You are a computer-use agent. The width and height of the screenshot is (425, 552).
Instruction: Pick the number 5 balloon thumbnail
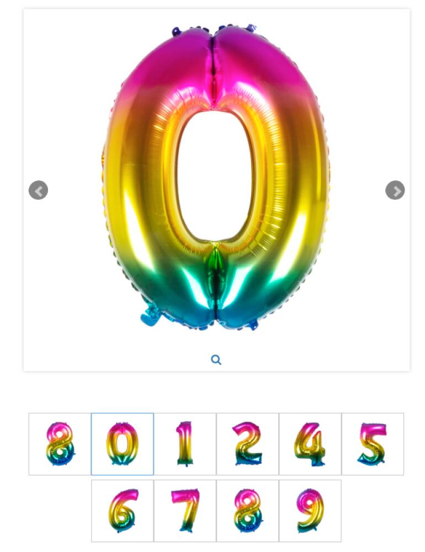[373, 444]
